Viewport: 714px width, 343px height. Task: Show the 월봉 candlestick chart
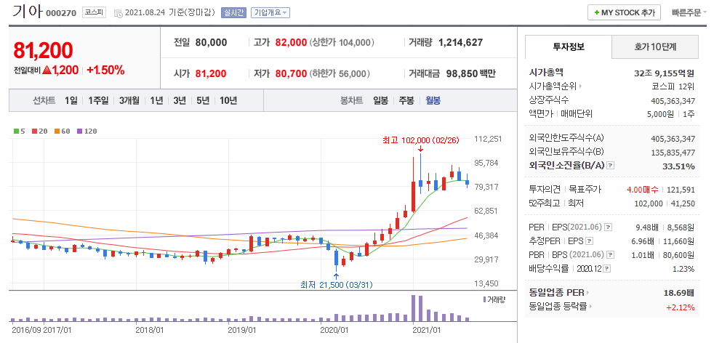(433, 100)
